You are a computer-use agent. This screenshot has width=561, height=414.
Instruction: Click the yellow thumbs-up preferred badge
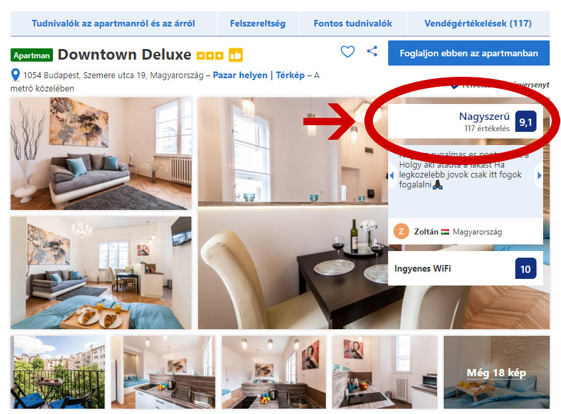coord(236,55)
